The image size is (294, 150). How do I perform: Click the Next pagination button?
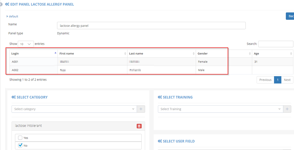[x=287, y=80]
